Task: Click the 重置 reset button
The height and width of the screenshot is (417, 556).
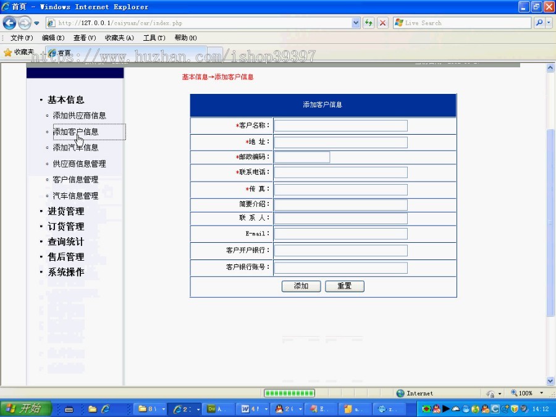Action: 345,286
